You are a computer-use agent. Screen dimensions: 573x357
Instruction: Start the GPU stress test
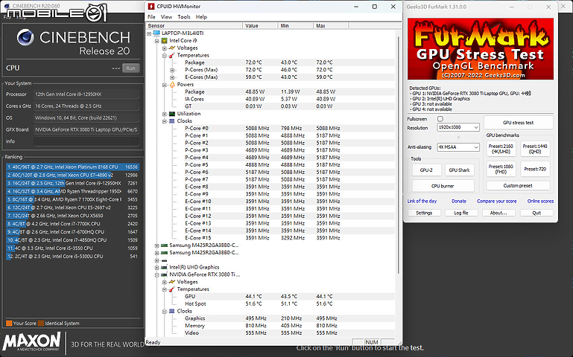pyautogui.click(x=518, y=123)
